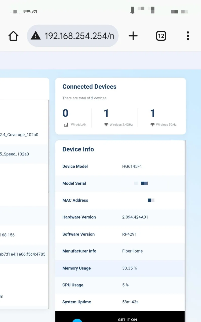Image resolution: width=201 pixels, height=322 pixels.
Task: Click the total of 2 devices text
Action: click(85, 98)
